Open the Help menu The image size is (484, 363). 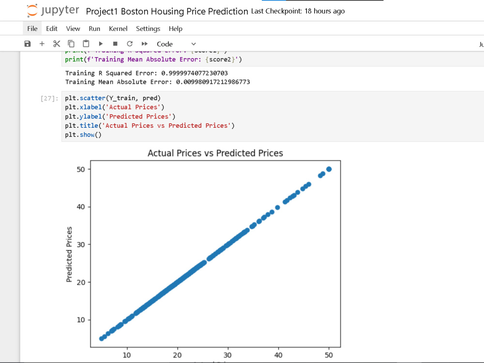click(x=175, y=29)
